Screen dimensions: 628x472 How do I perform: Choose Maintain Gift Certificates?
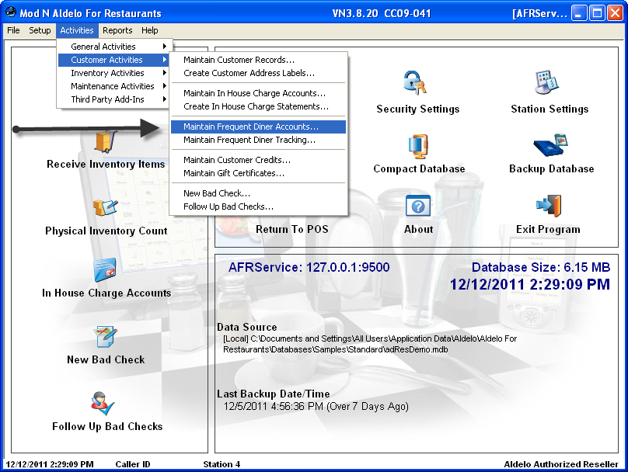pos(258,173)
